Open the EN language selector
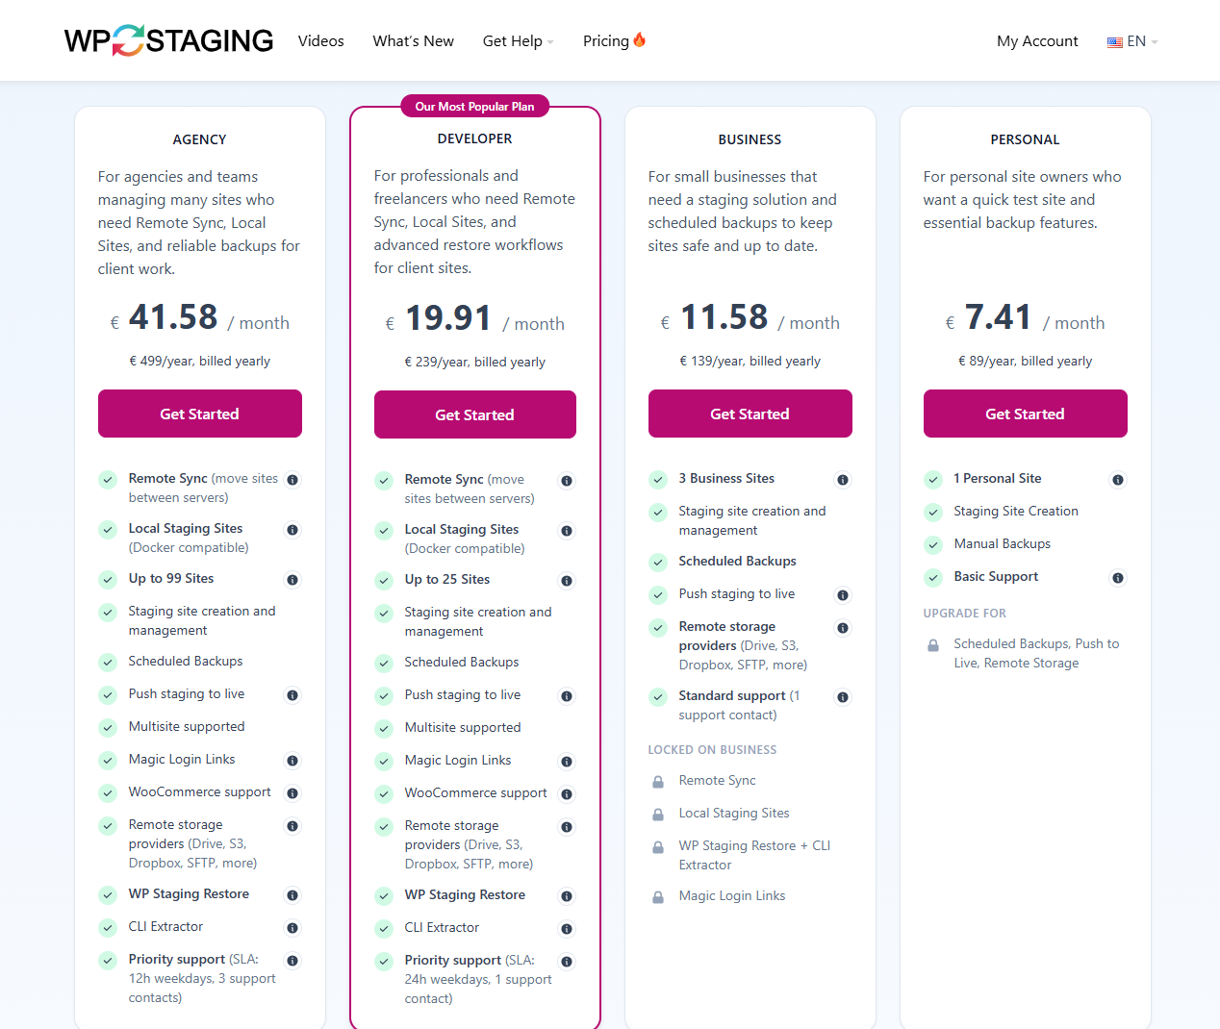The height and width of the screenshot is (1029, 1220). point(1132,41)
